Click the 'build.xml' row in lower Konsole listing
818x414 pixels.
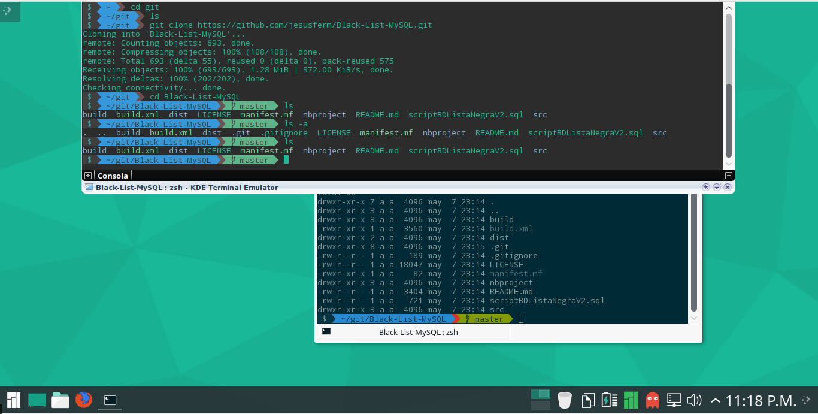(x=425, y=229)
